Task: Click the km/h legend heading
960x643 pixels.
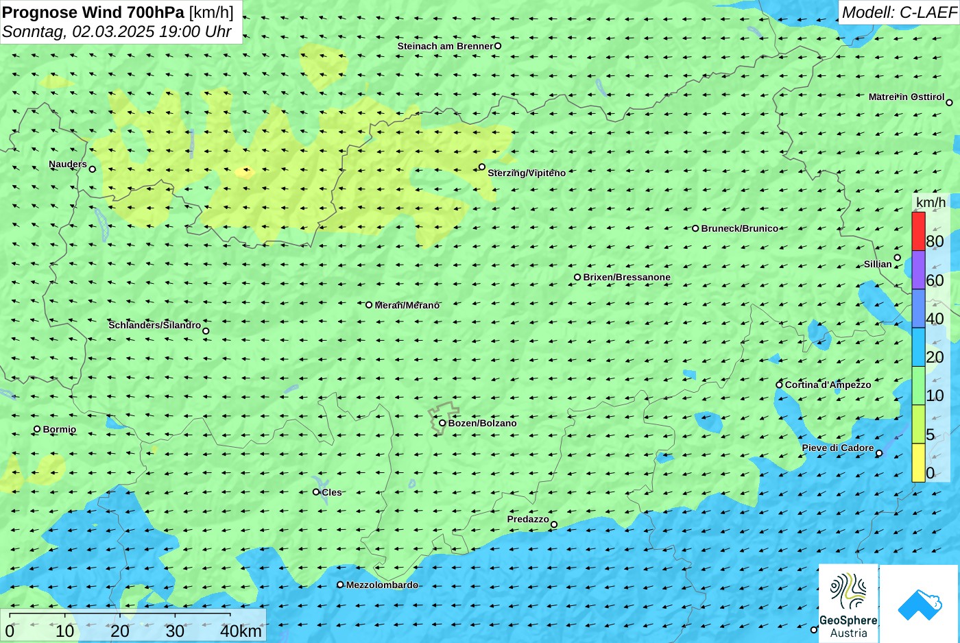Action: [x=931, y=202]
